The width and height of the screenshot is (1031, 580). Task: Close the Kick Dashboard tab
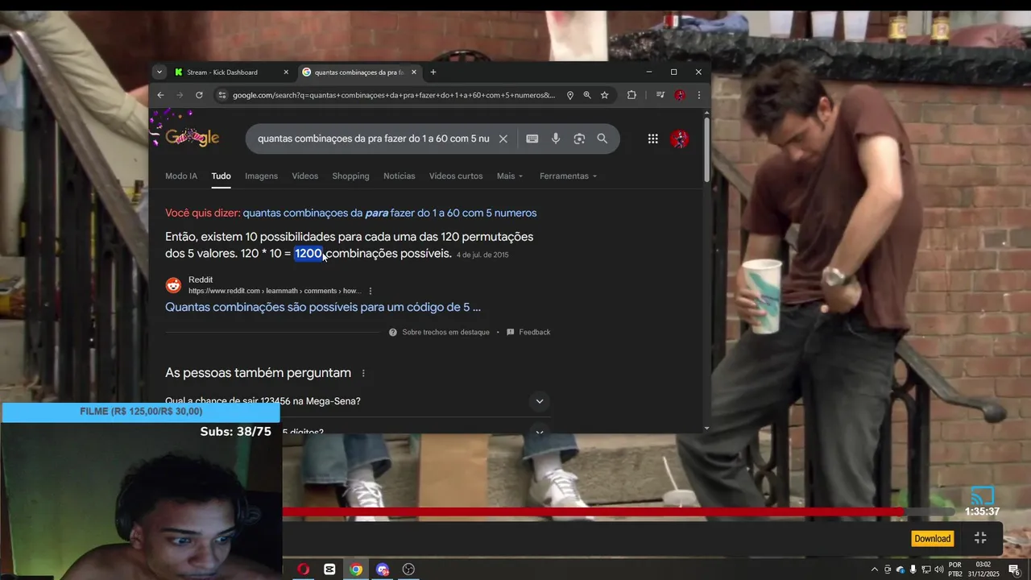click(x=286, y=72)
